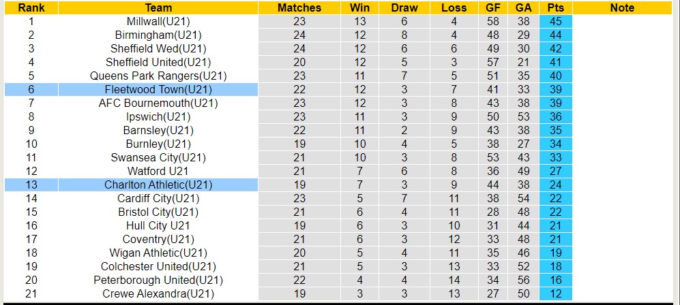Open Millwall(U21) team link
Image resolution: width=680 pixels, height=305 pixels.
(158, 22)
